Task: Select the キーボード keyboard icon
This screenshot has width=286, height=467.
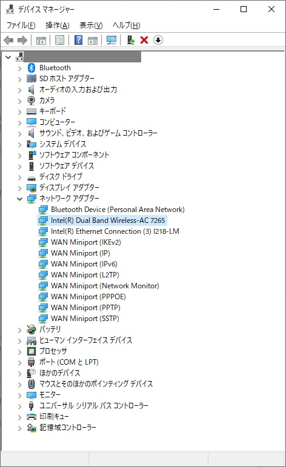Action: click(x=32, y=111)
